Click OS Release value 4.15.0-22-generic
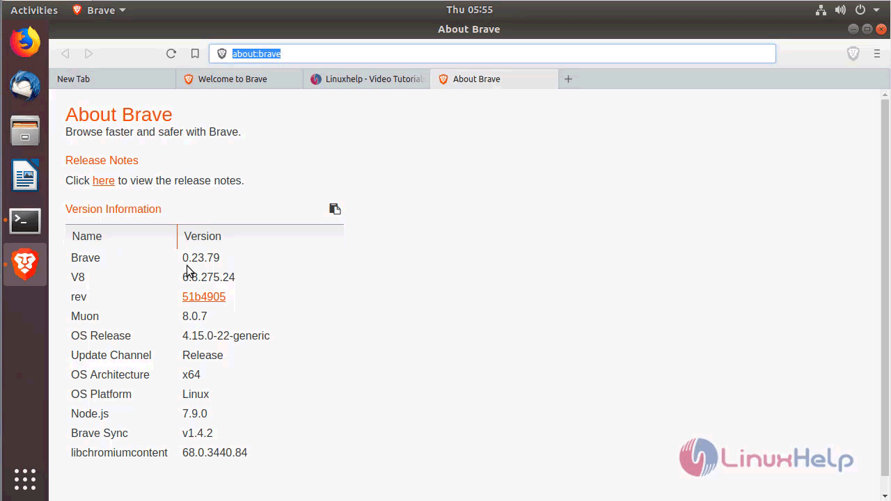This screenshot has width=891, height=501. 226,335
